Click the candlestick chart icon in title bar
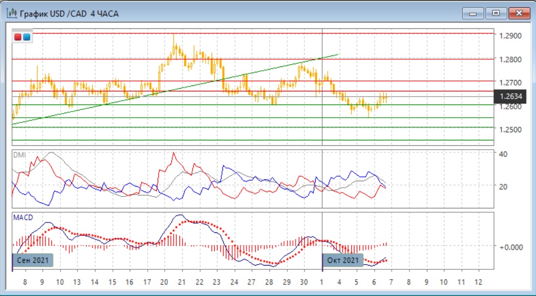Viewport: 536px width, 296px height. [11, 13]
